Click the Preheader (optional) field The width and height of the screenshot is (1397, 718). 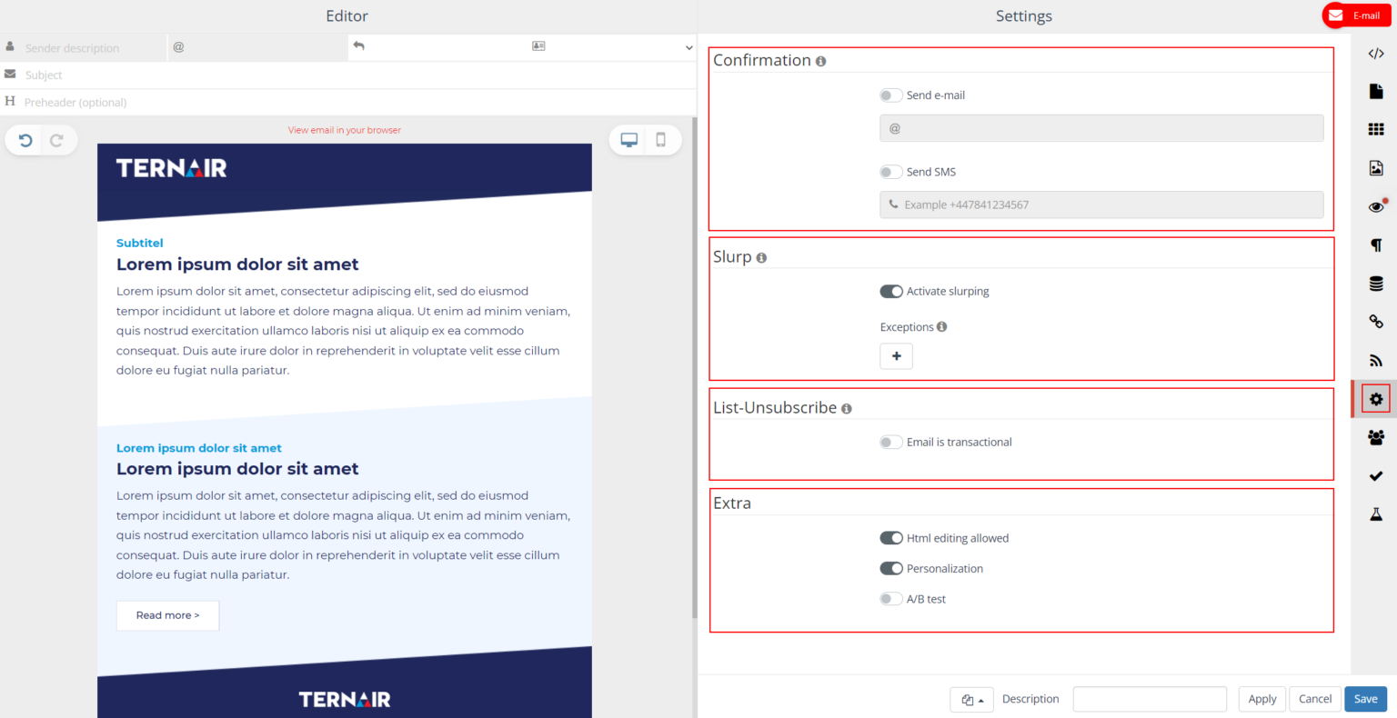tap(348, 102)
